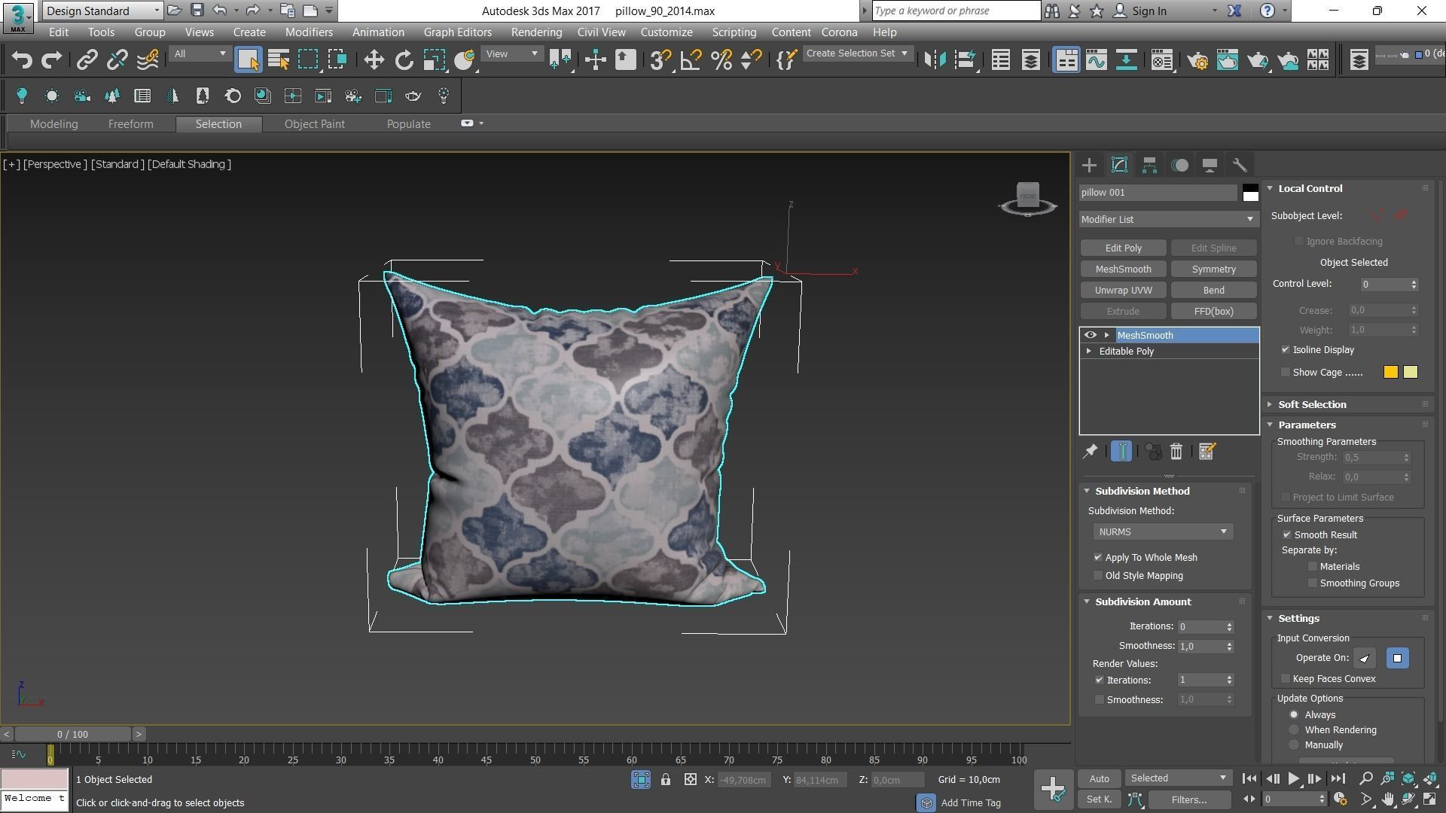This screenshot has height=813, width=1446.
Task: Open the Hierarchy command panel tab
Action: coord(1149,165)
